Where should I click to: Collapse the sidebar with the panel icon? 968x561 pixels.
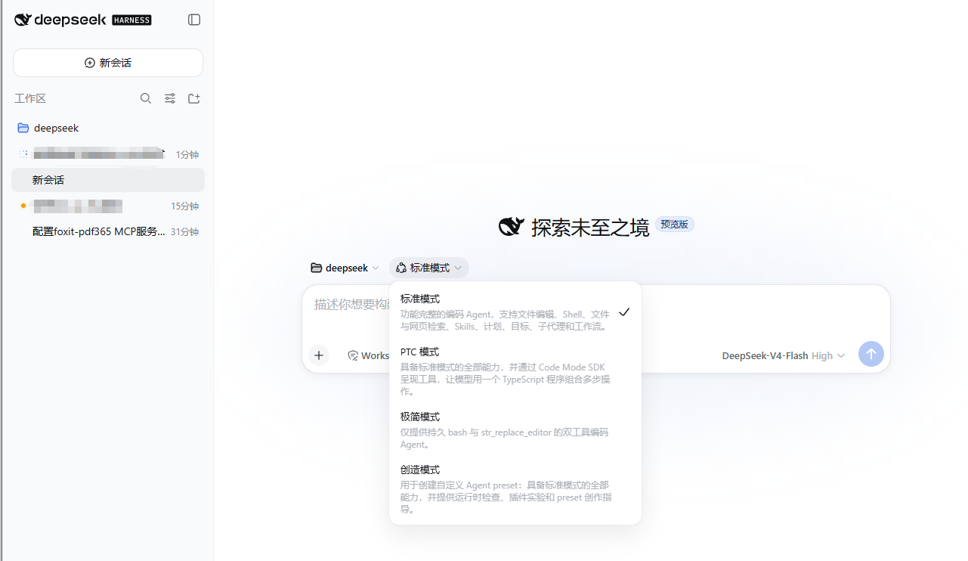coord(194,20)
